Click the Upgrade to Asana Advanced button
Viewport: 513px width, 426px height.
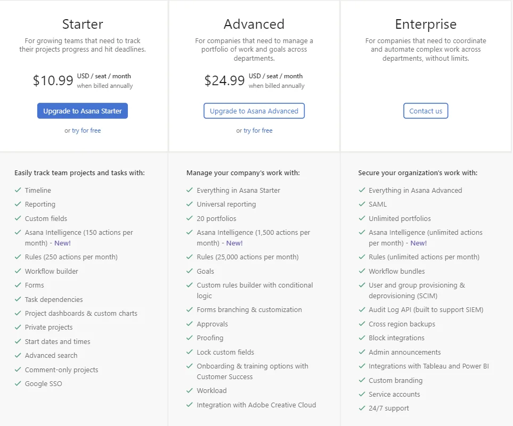click(x=254, y=111)
